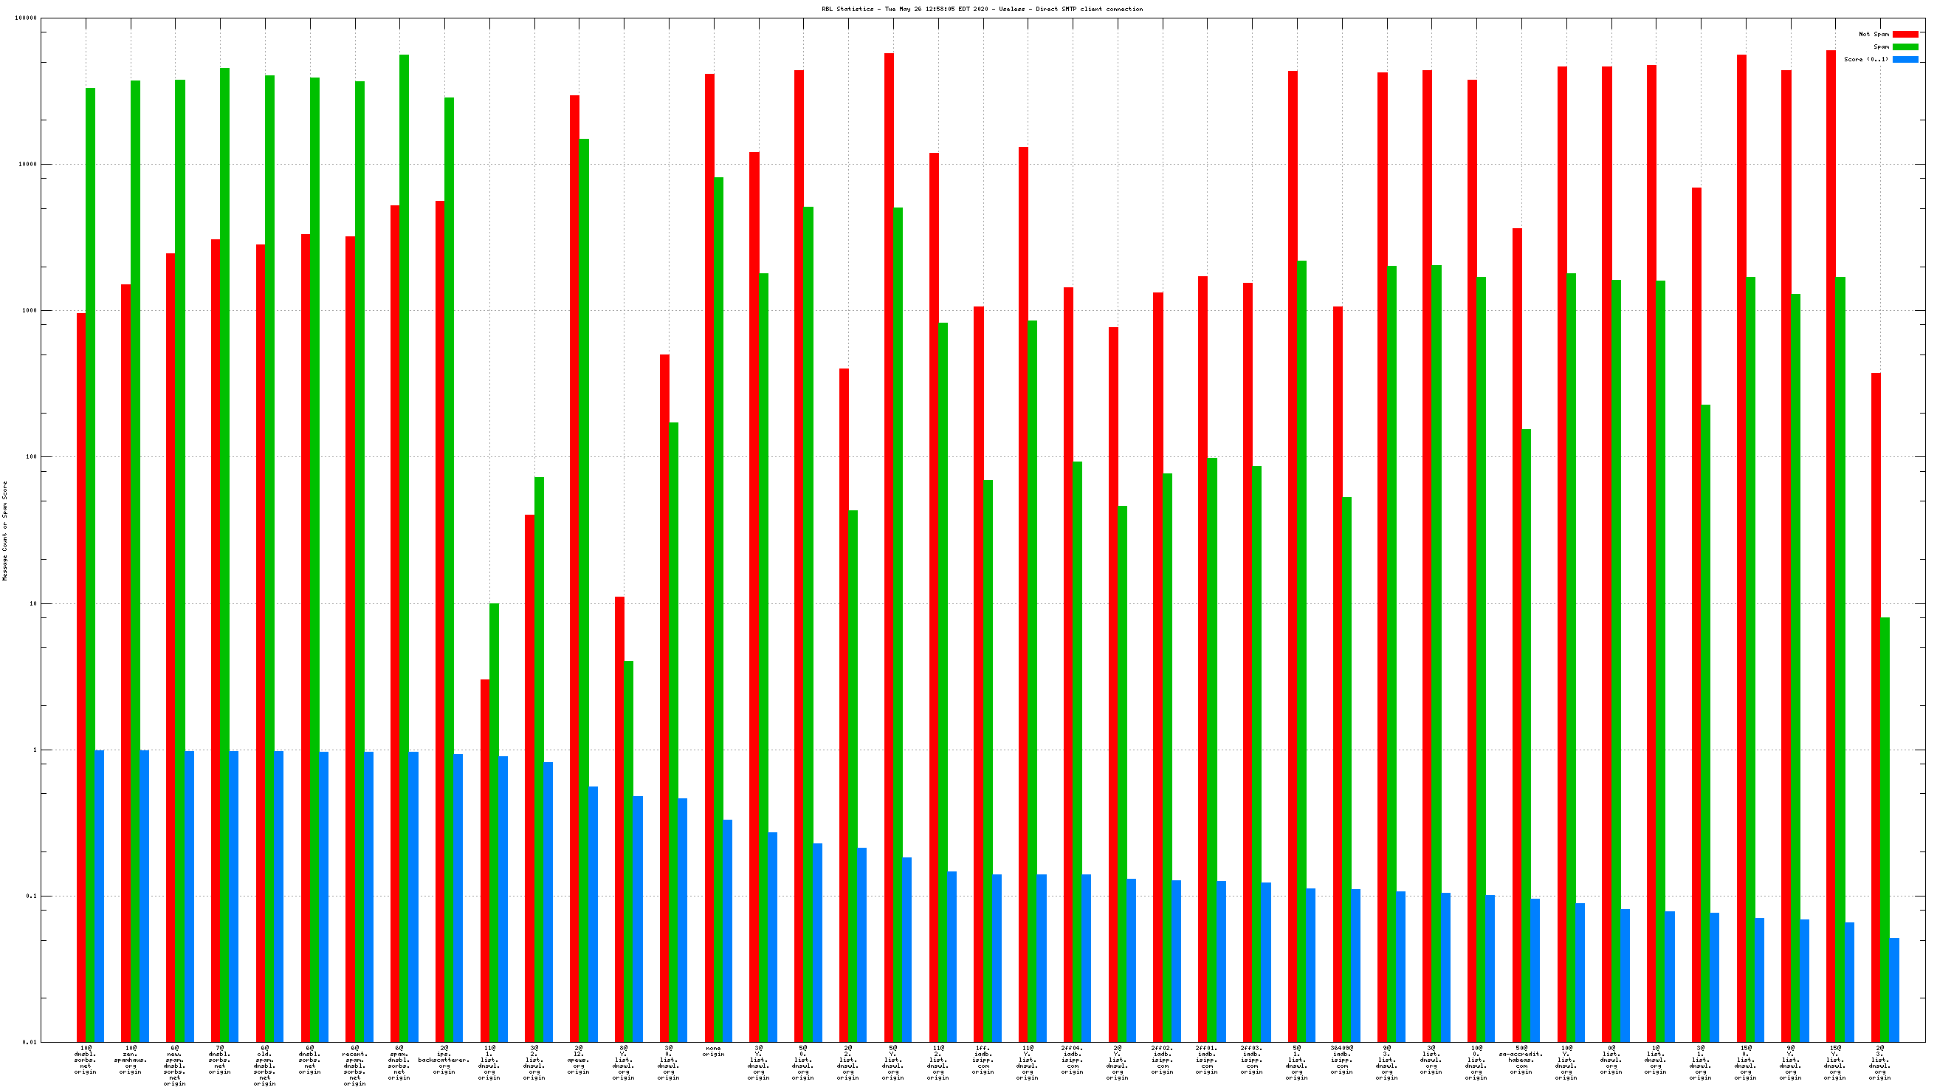Click the apews.org origin axis label
The image size is (1937, 1090).
[x=578, y=1059]
